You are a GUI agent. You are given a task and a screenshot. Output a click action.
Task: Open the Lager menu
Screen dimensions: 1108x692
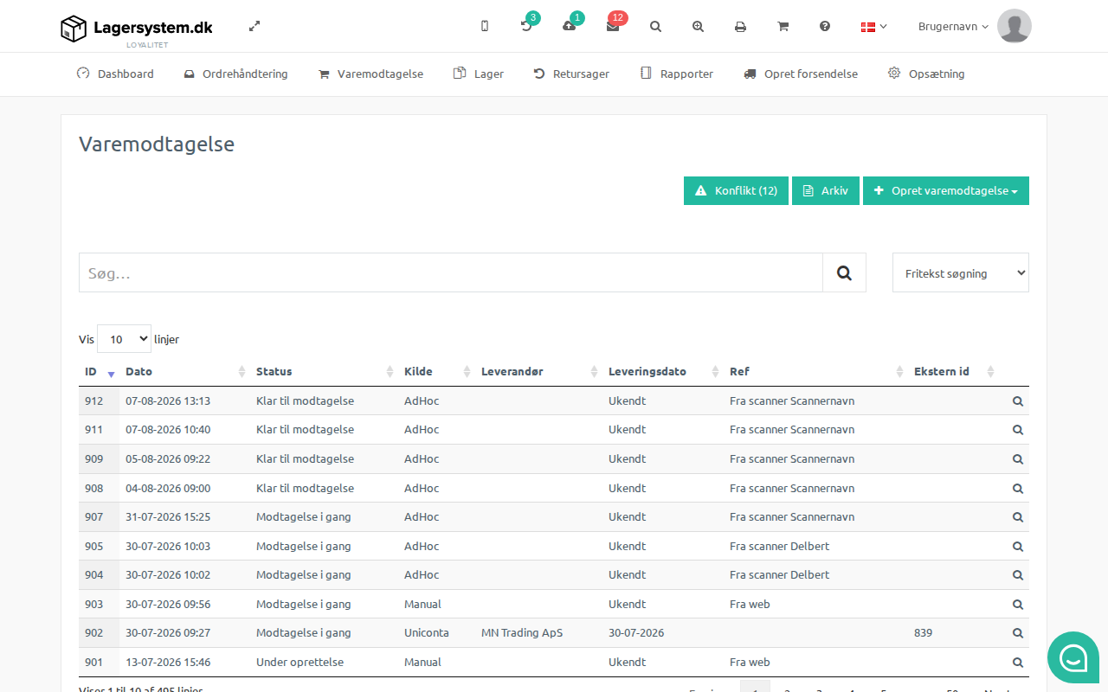tap(479, 74)
